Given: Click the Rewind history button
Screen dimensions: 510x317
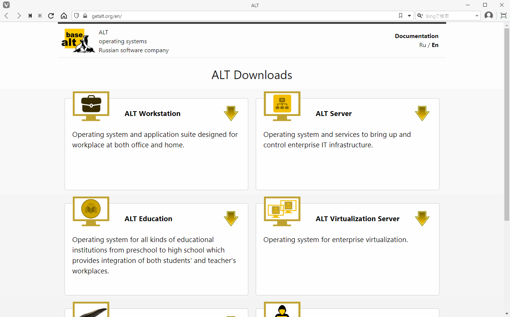Looking at the screenshot, I should (x=30, y=16).
